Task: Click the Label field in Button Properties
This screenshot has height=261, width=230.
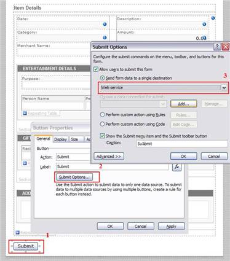Action: click(113, 166)
